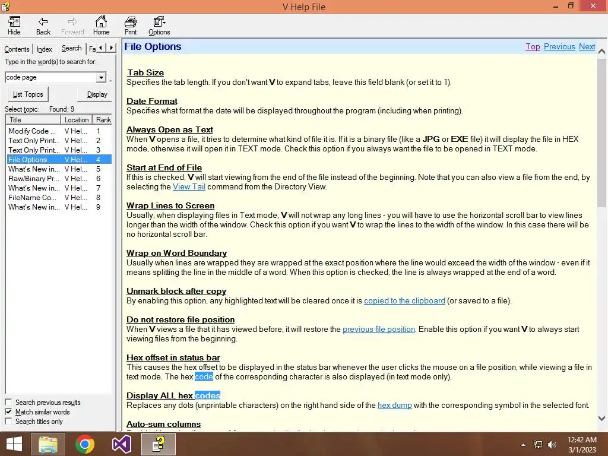Image resolution: width=608 pixels, height=456 pixels.
Task: Open Windows Start button
Action: 14,444
